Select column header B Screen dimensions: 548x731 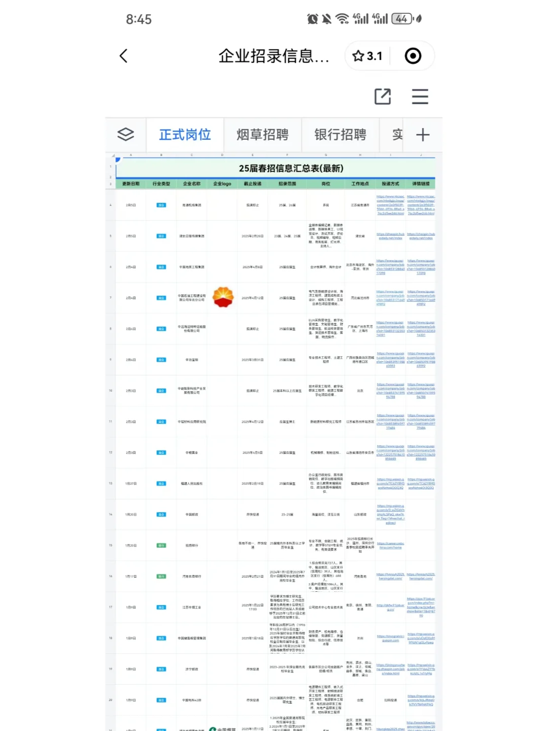(161, 155)
